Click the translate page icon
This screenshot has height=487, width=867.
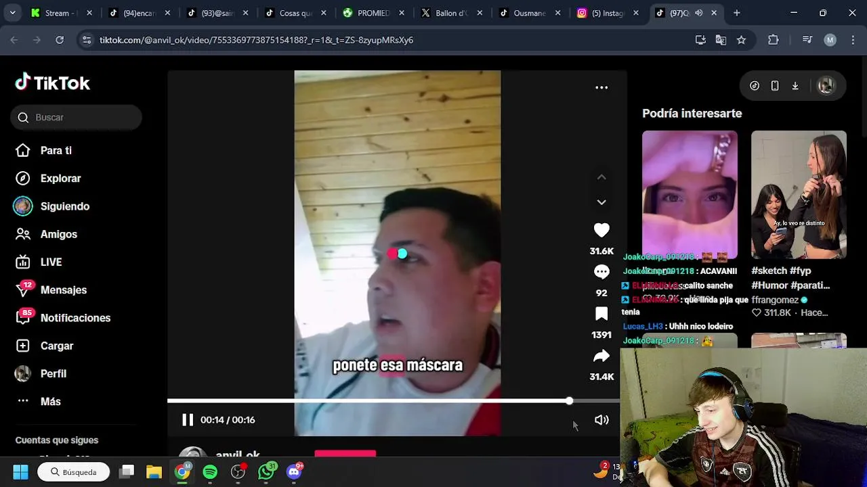[721, 40]
